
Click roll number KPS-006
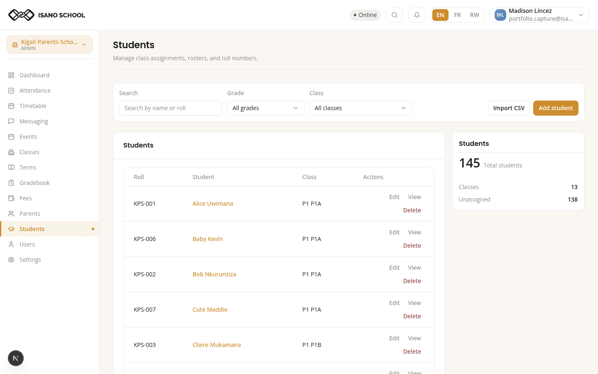tap(145, 239)
